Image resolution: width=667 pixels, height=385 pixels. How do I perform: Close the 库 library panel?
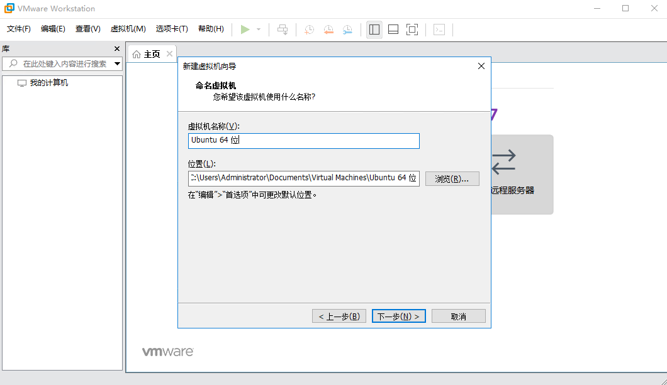117,49
